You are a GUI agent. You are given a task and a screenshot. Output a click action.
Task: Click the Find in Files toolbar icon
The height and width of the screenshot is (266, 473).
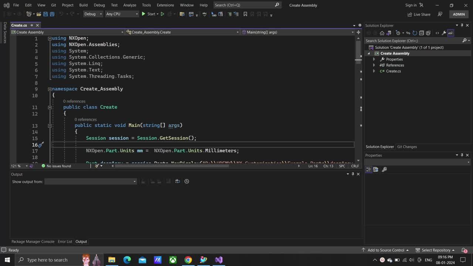point(182,14)
